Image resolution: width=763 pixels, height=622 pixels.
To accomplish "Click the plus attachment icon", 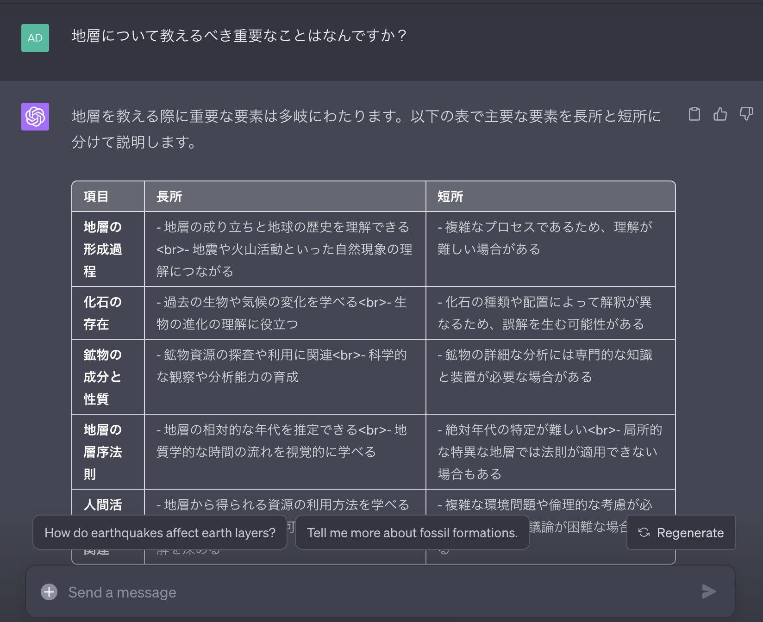I will click(x=49, y=592).
